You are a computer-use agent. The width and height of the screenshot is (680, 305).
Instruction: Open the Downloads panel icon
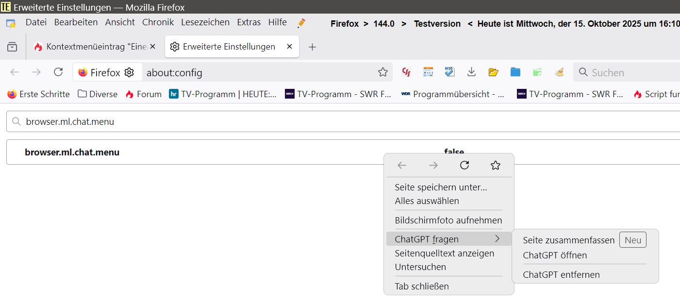471,72
